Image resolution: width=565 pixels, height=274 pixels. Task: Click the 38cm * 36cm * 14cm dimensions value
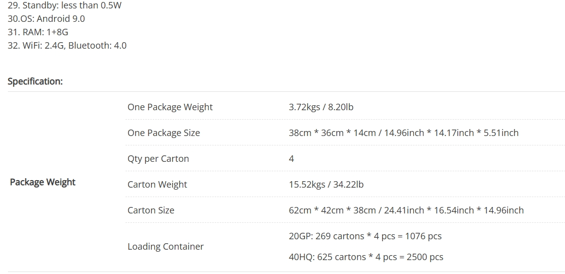pyautogui.click(x=403, y=133)
